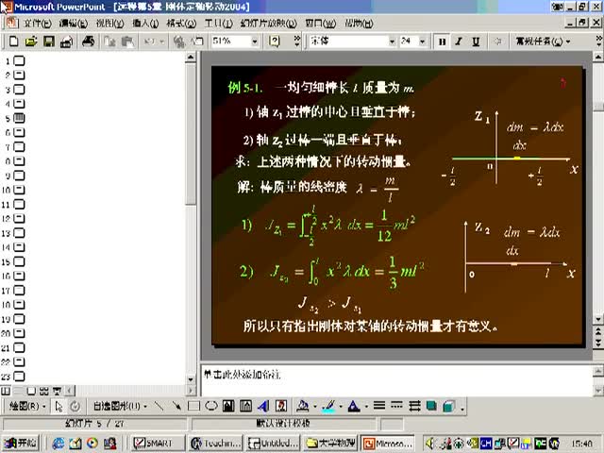Apply line color with the brush icon

tap(328, 406)
